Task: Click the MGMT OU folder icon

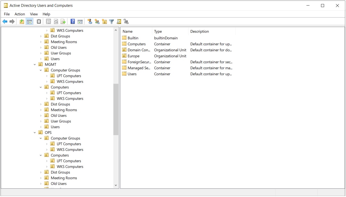Action: click(41, 64)
